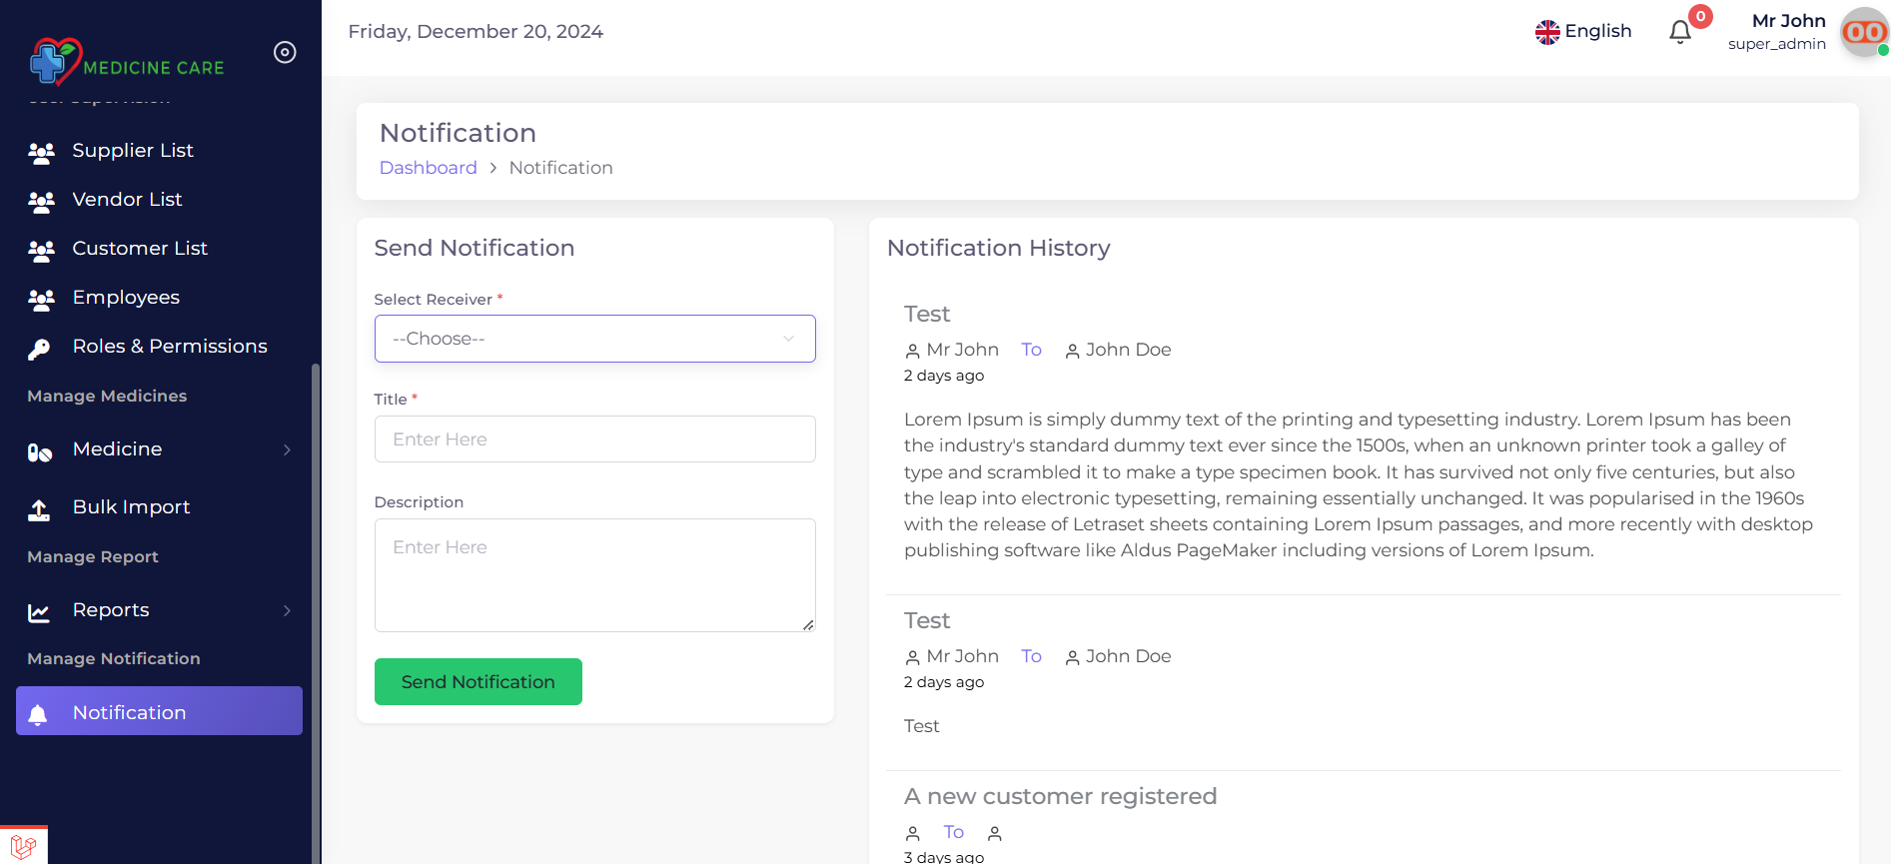Open the Vendor List menu item

[127, 200]
